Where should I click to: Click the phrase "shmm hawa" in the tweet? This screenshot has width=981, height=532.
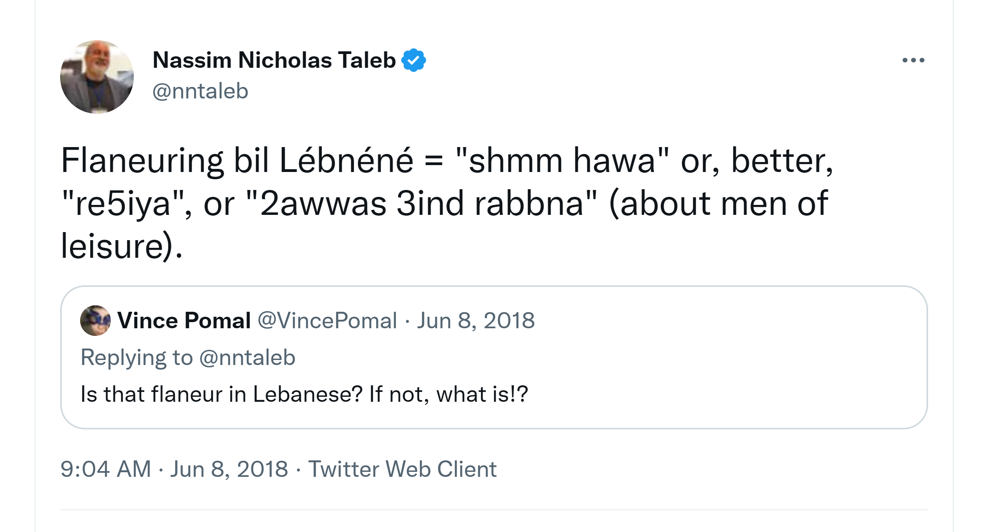562,161
